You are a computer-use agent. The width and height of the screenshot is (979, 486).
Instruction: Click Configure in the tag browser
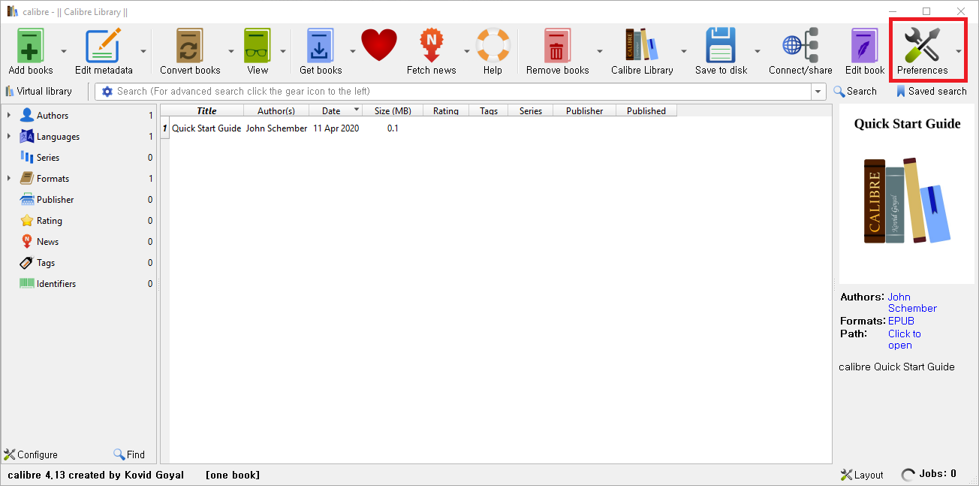[31, 454]
